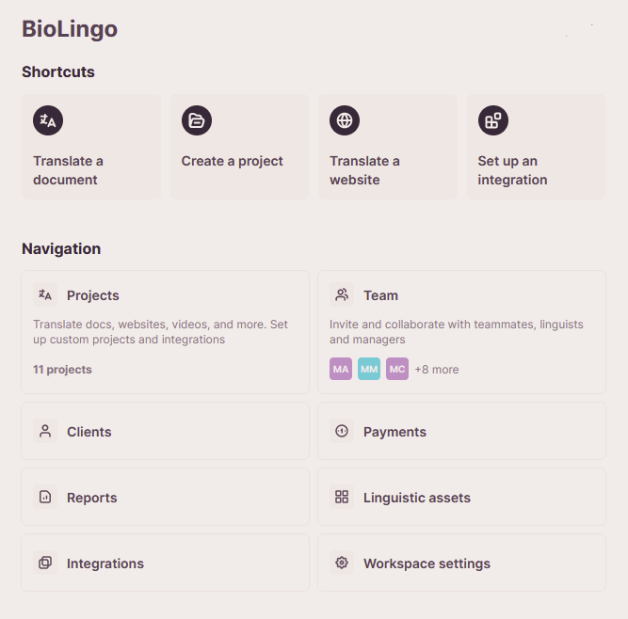
Task: Click the Translate a website globe icon
Action: point(345,120)
